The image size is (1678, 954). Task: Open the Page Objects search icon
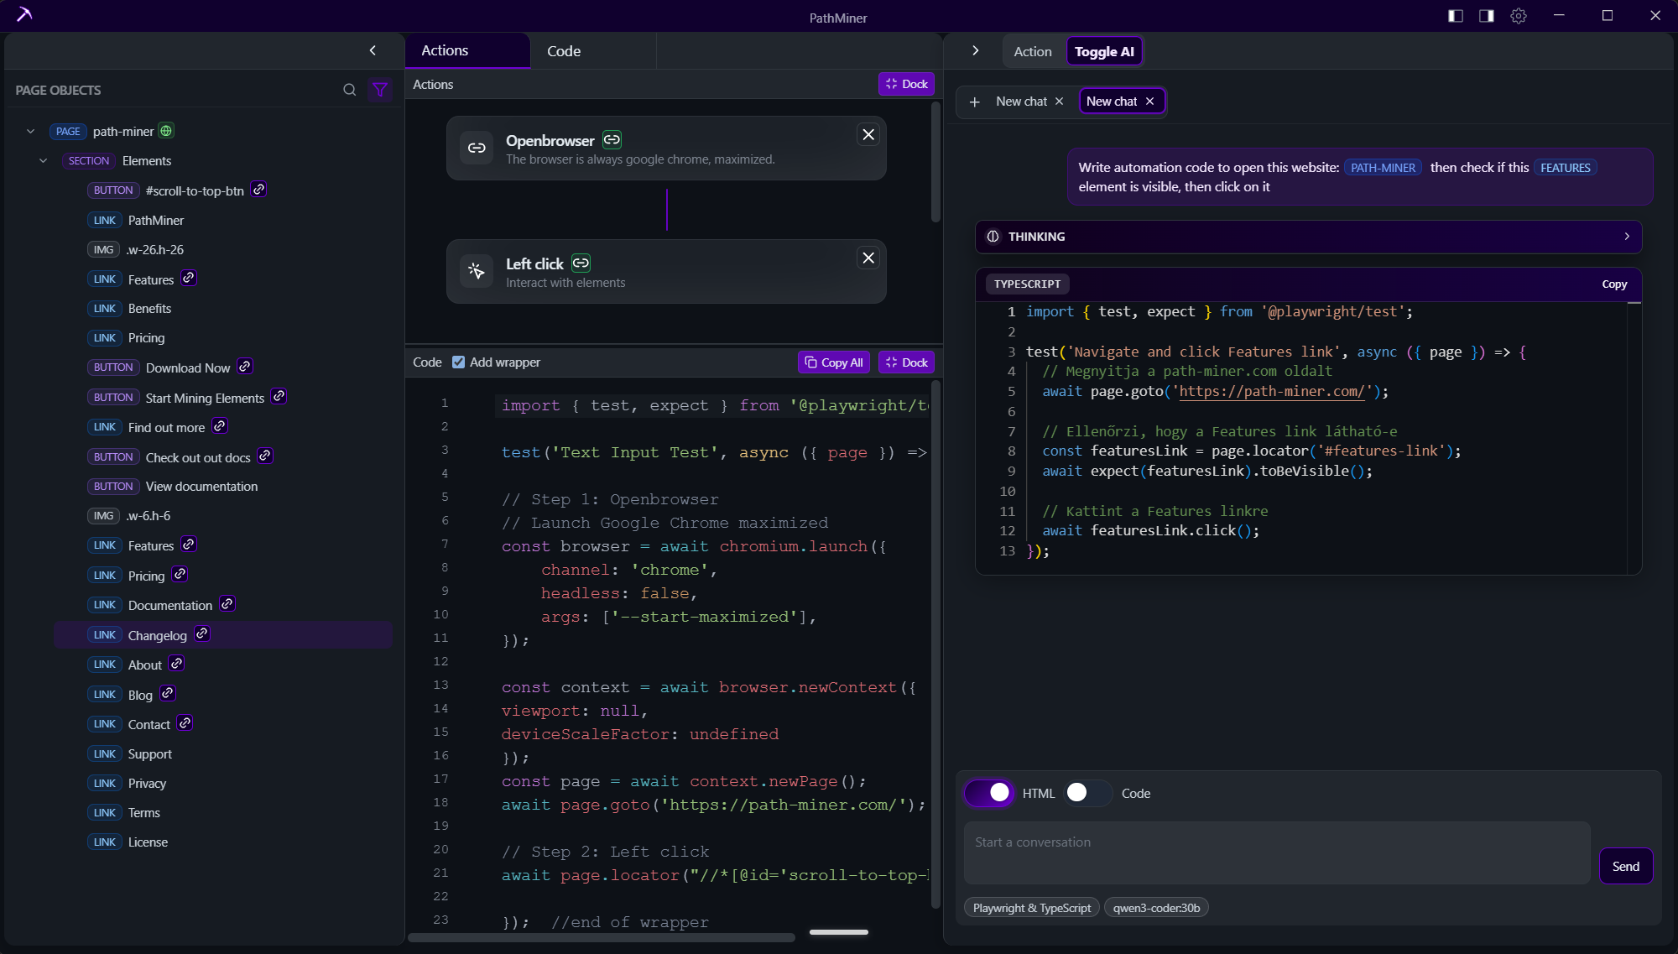pos(350,90)
